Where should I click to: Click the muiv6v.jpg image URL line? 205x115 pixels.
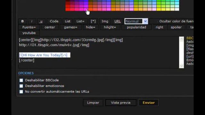[x=54, y=45]
